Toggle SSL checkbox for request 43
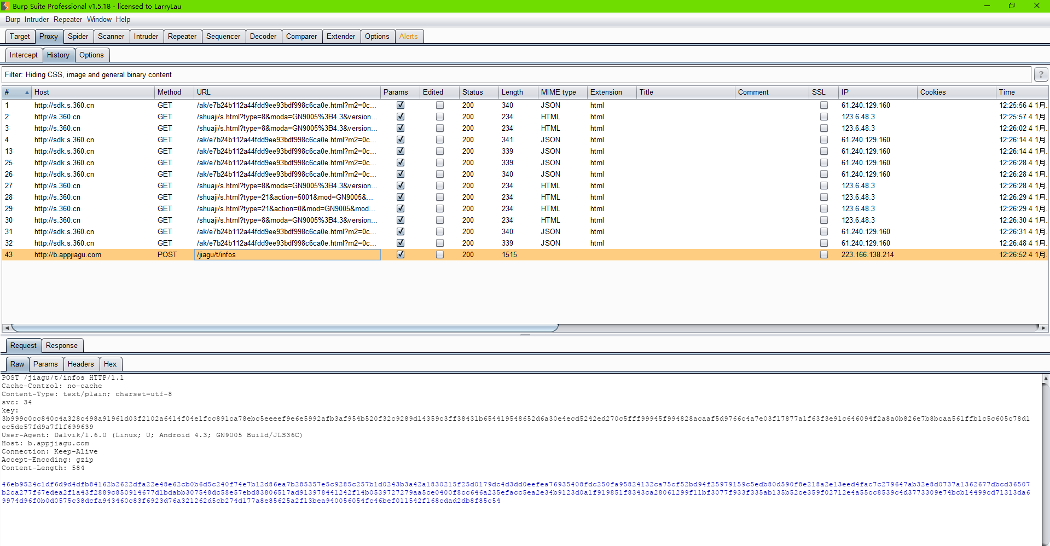This screenshot has width=1050, height=546. 824,254
